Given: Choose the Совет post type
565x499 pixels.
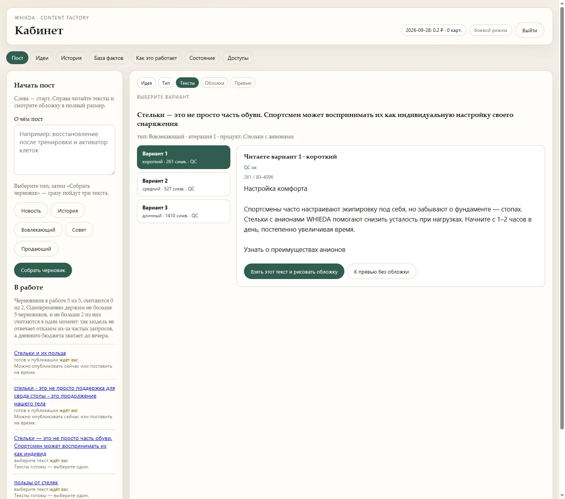Looking at the screenshot, I should [79, 230].
